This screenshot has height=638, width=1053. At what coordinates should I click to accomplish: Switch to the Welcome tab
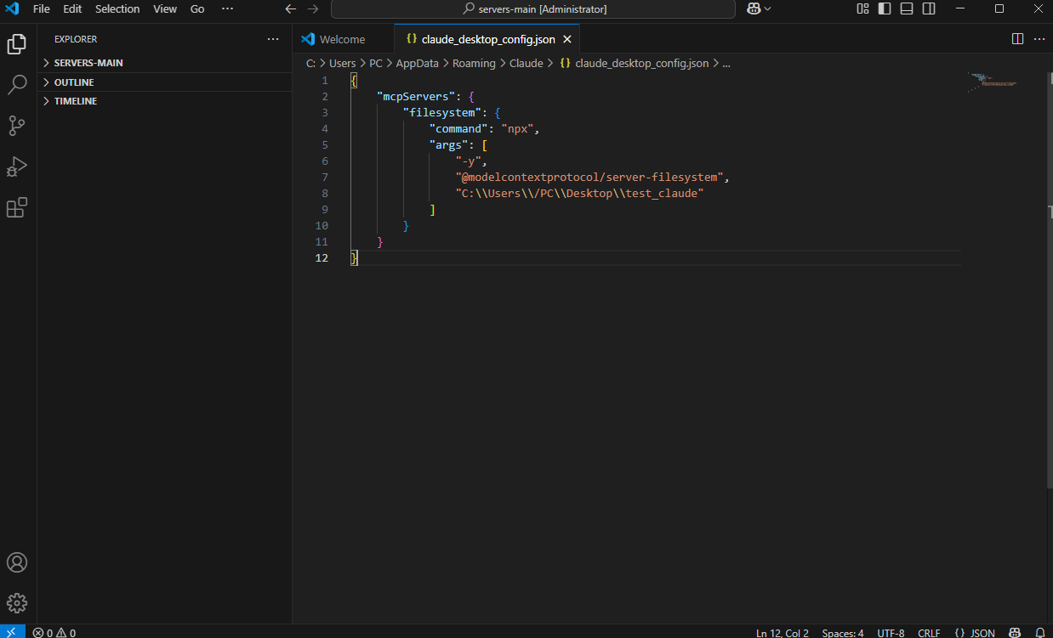coord(342,39)
